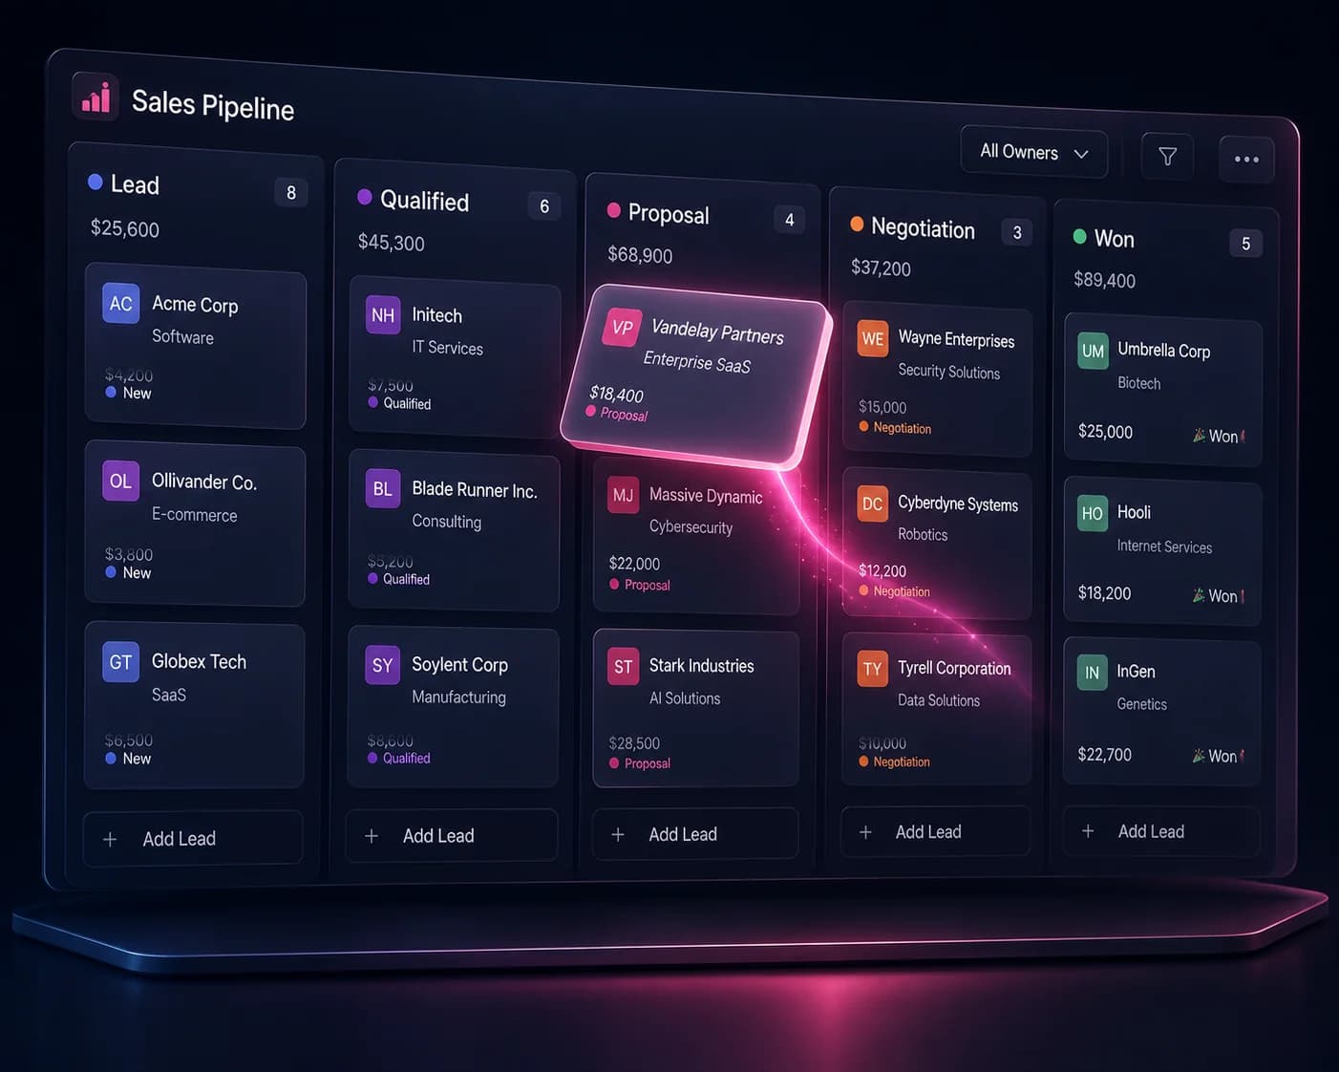Click the $18,200 value on Hooli
The width and height of the screenshot is (1339, 1072).
click(1104, 593)
